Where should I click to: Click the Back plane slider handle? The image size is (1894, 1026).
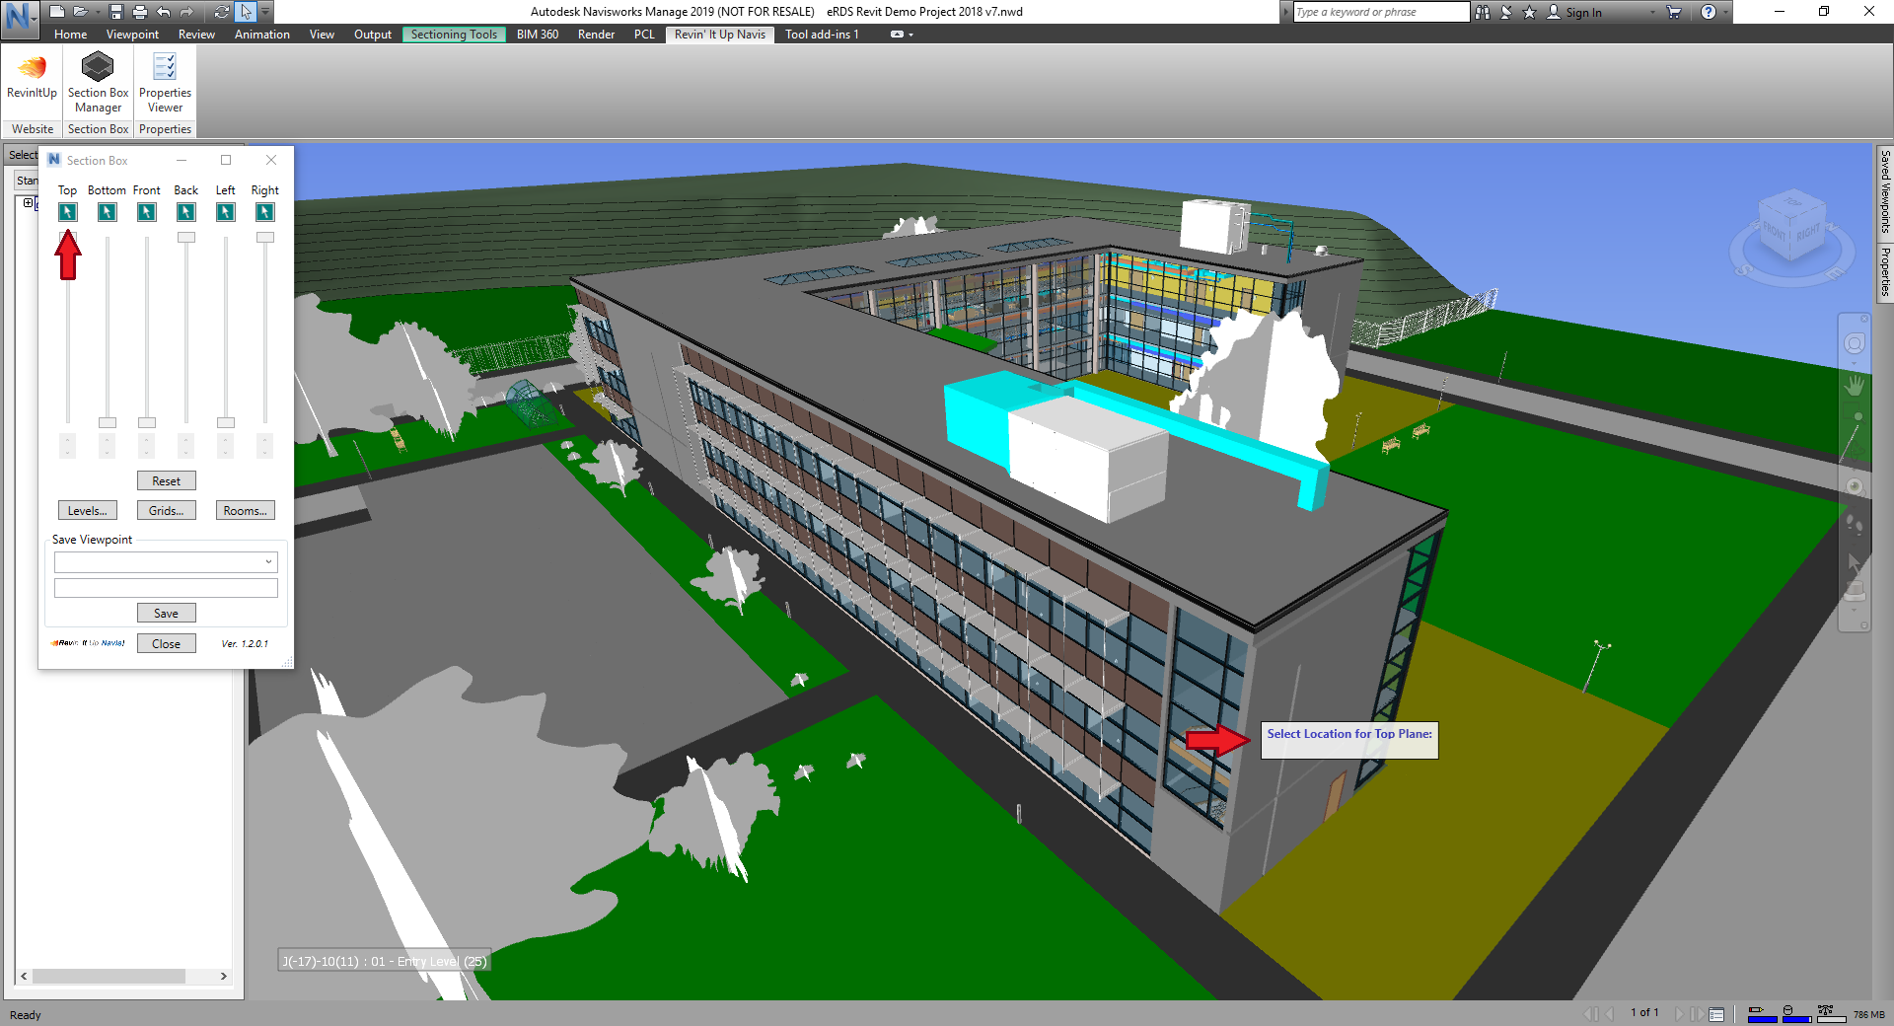pos(186,238)
